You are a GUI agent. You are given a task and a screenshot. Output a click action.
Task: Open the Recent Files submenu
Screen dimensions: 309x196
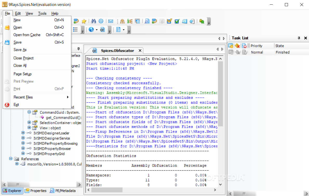click(x=37, y=97)
